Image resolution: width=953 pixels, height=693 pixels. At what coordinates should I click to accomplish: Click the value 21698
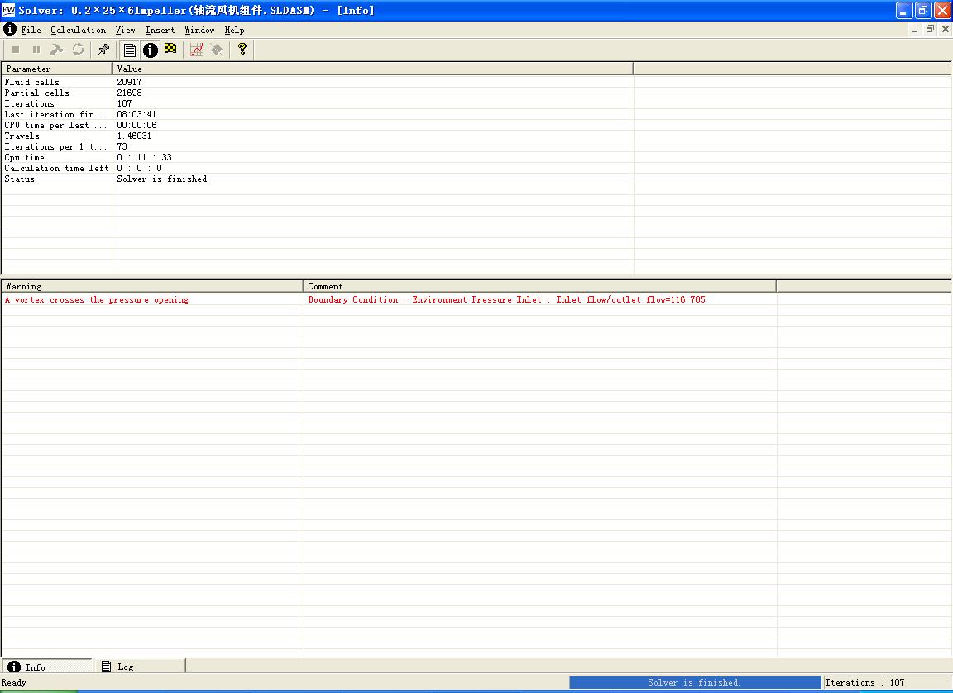(x=129, y=93)
